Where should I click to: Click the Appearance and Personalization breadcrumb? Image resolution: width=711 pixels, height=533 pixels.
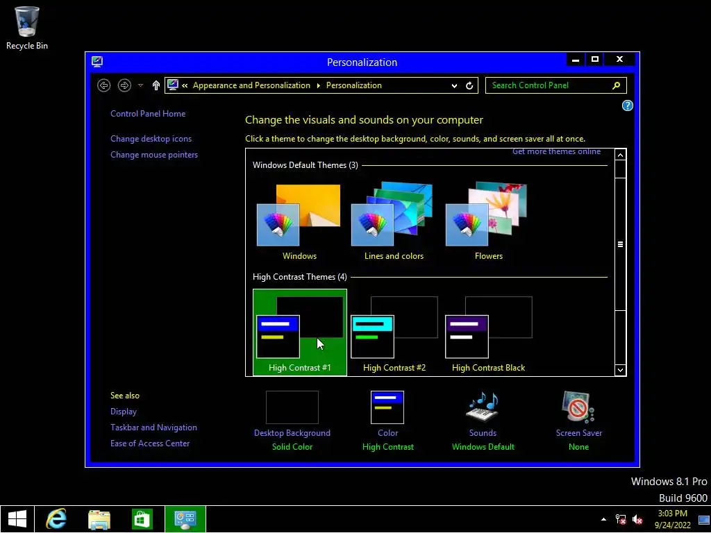click(251, 85)
